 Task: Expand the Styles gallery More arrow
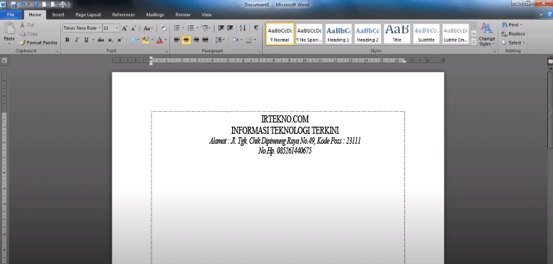coord(474,42)
